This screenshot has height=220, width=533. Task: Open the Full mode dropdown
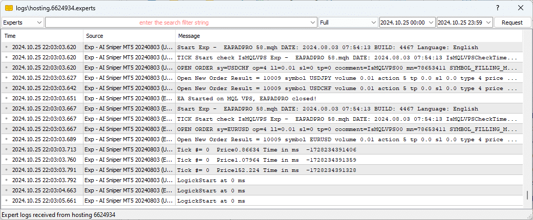pyautogui.click(x=348, y=23)
